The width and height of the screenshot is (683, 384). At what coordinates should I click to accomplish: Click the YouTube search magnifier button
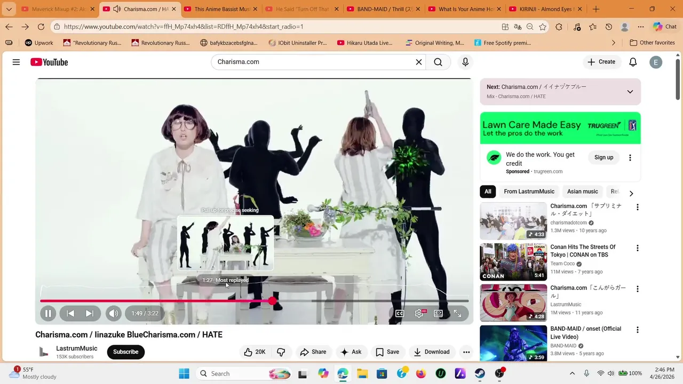[x=438, y=62]
